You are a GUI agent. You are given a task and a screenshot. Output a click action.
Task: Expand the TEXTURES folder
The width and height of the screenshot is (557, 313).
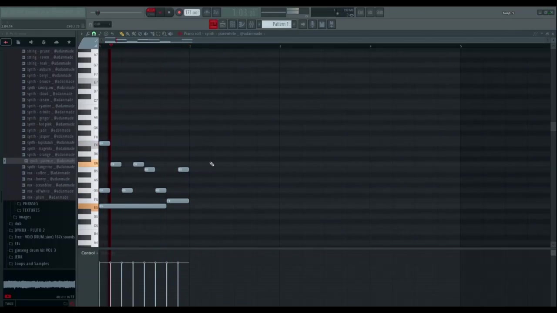pos(31,210)
